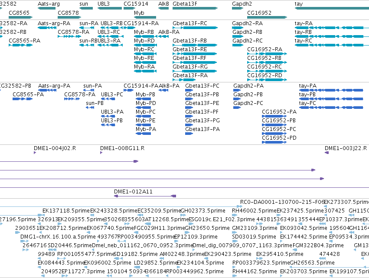The height and width of the screenshot is (278, 369).
Task: Select the Gbeta13F-PA protein
Action: (x=189, y=134)
